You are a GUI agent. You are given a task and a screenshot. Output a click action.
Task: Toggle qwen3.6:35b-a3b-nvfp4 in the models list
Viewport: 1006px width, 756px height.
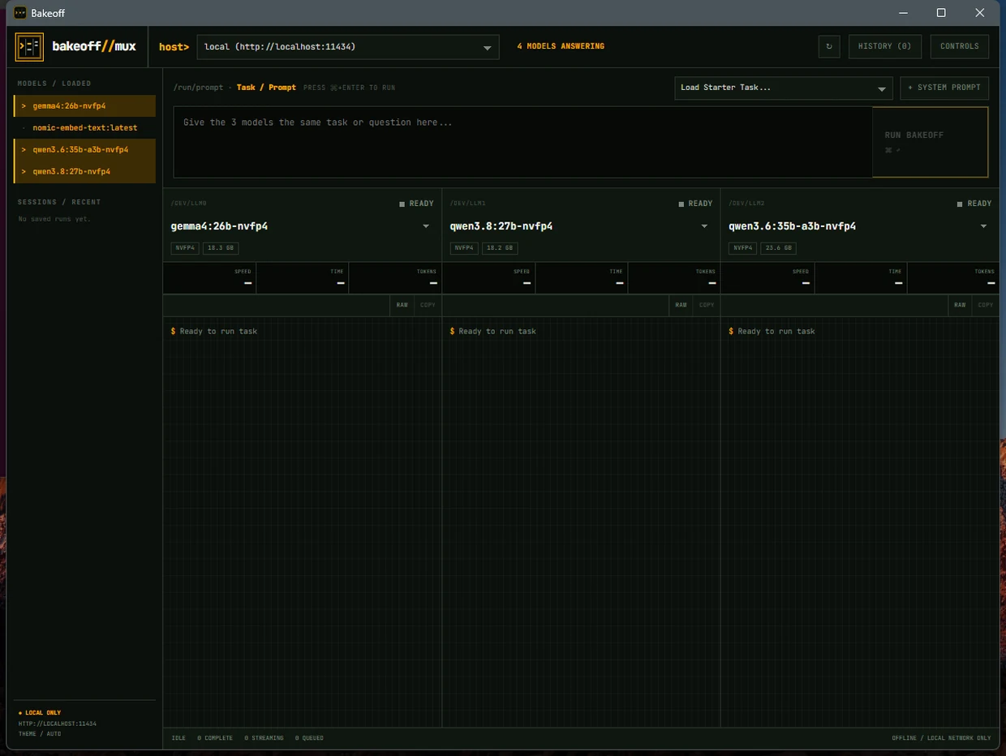(84, 150)
